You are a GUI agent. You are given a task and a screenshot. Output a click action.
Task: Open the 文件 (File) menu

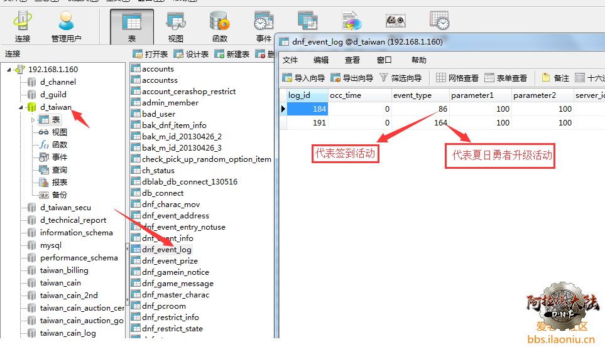tap(290, 60)
